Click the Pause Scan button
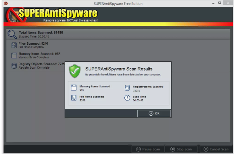The width and height of the screenshot is (234, 154). point(148,149)
